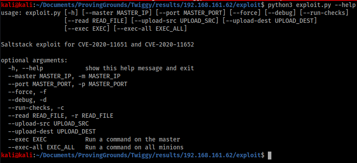Viewport: 357px width, 163px height.
Task: Click the CVE-2020-11652 text in description
Action: click(169, 44)
